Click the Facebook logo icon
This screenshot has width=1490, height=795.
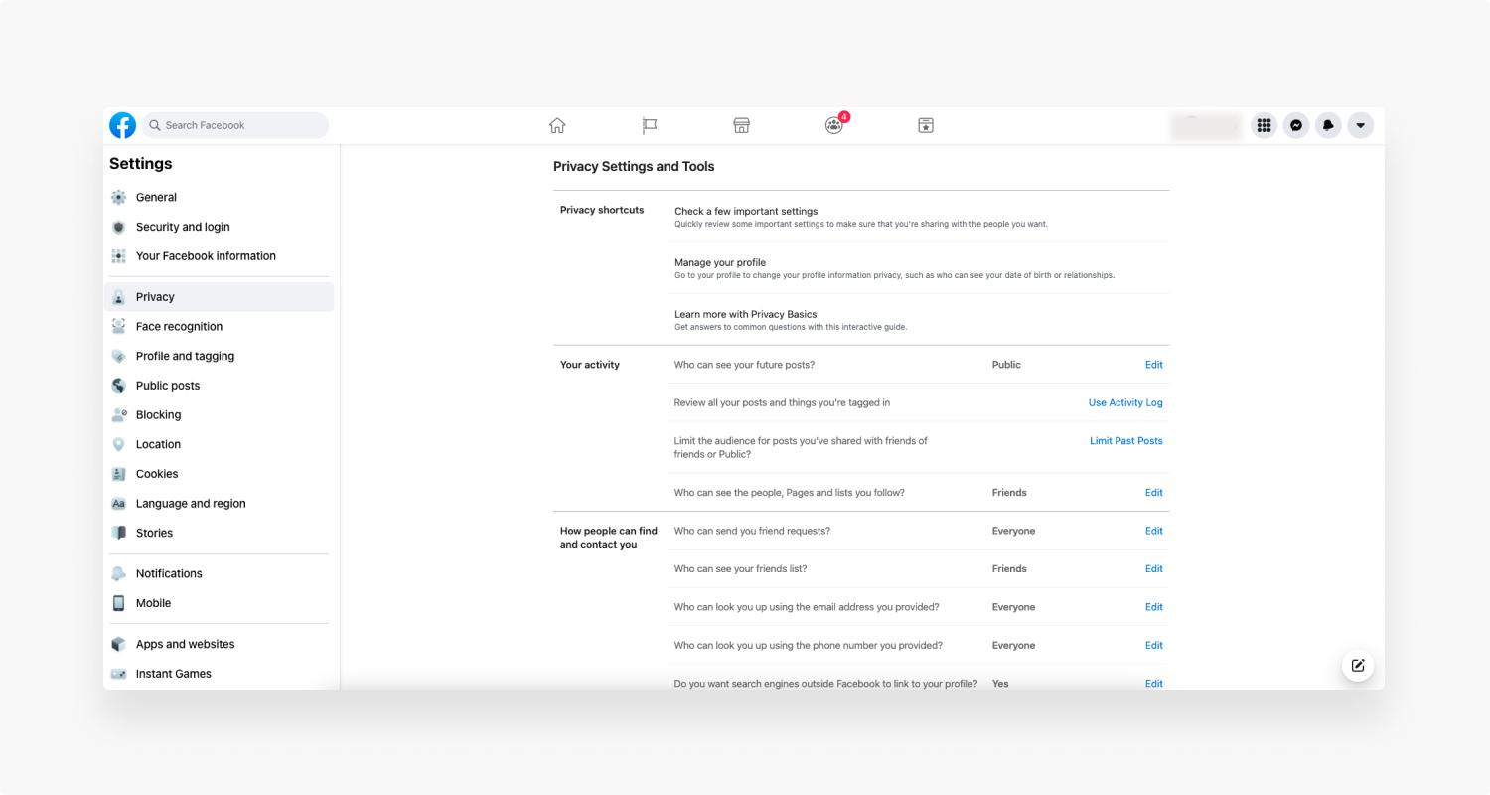pyautogui.click(x=122, y=125)
